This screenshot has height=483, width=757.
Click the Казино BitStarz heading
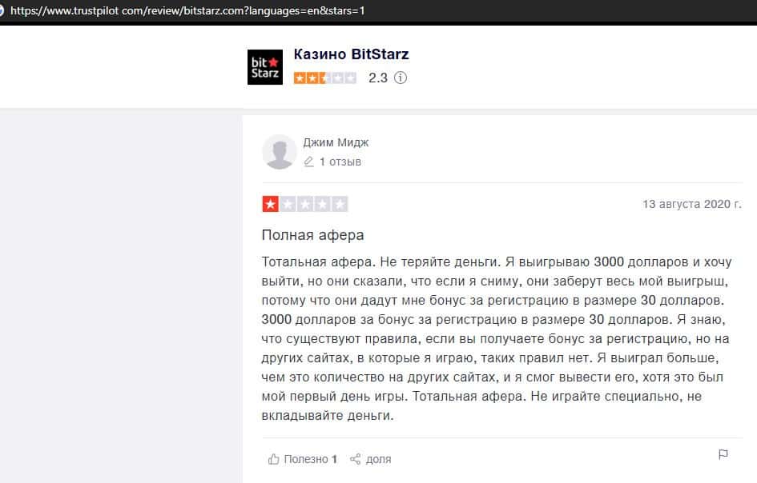[351, 54]
